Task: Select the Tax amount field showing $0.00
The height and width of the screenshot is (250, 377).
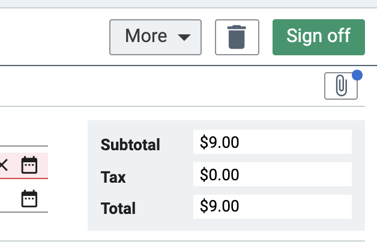Action: 272,175
